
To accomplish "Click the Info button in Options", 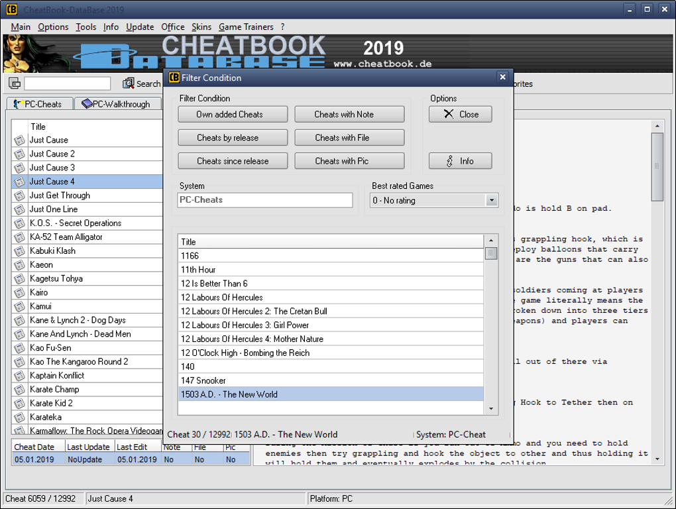I will (460, 161).
